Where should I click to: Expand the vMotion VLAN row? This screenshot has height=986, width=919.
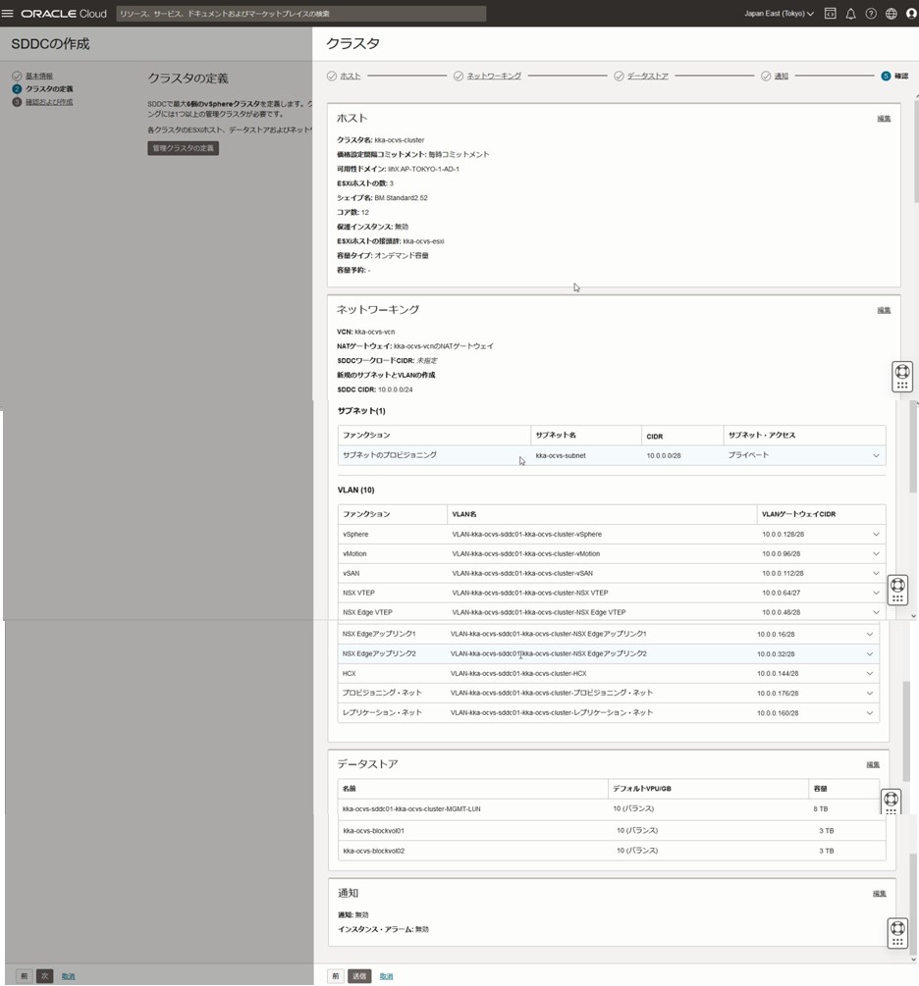(x=876, y=553)
